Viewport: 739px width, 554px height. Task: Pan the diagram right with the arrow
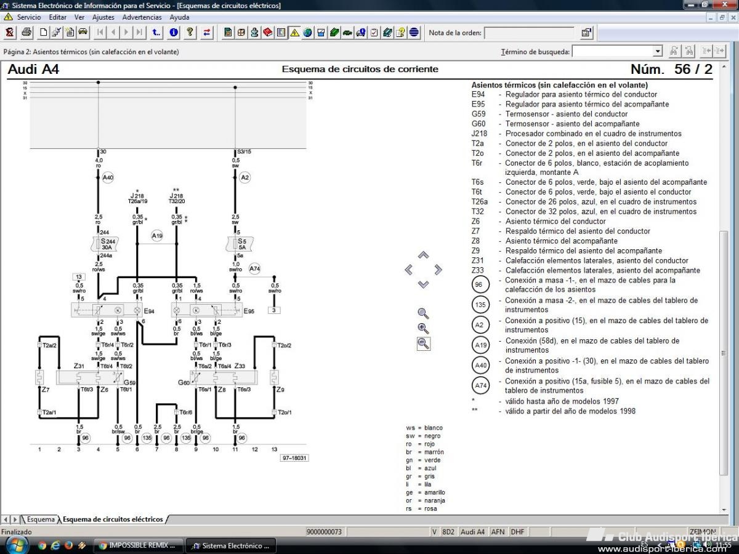tap(438, 270)
